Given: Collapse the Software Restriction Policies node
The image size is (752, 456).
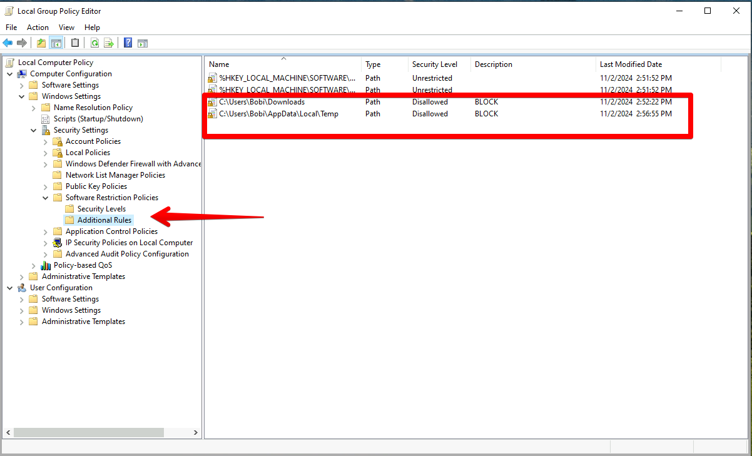Looking at the screenshot, I should point(46,198).
